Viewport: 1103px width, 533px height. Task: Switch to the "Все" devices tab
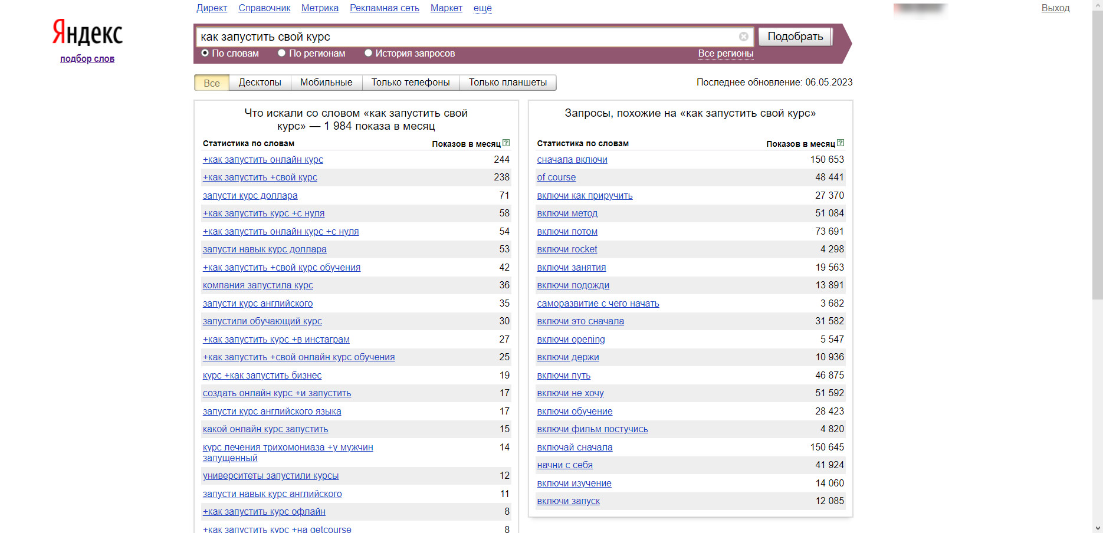point(212,83)
